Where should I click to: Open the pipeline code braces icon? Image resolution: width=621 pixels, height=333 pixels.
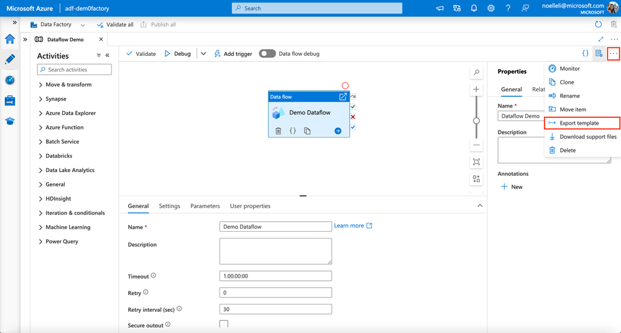tap(585, 53)
